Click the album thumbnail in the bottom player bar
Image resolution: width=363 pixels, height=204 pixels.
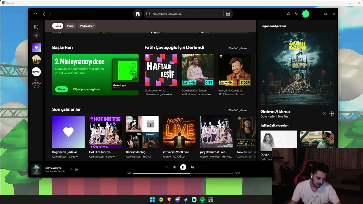36,169
